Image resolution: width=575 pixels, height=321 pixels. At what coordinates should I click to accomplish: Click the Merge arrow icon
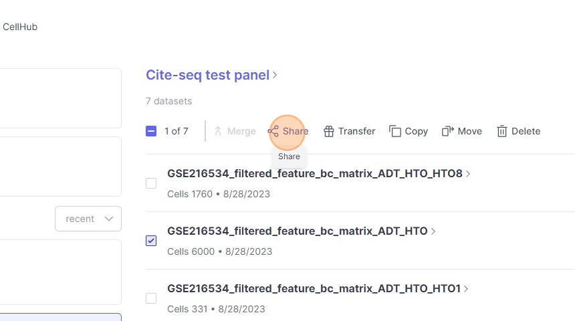click(x=218, y=131)
